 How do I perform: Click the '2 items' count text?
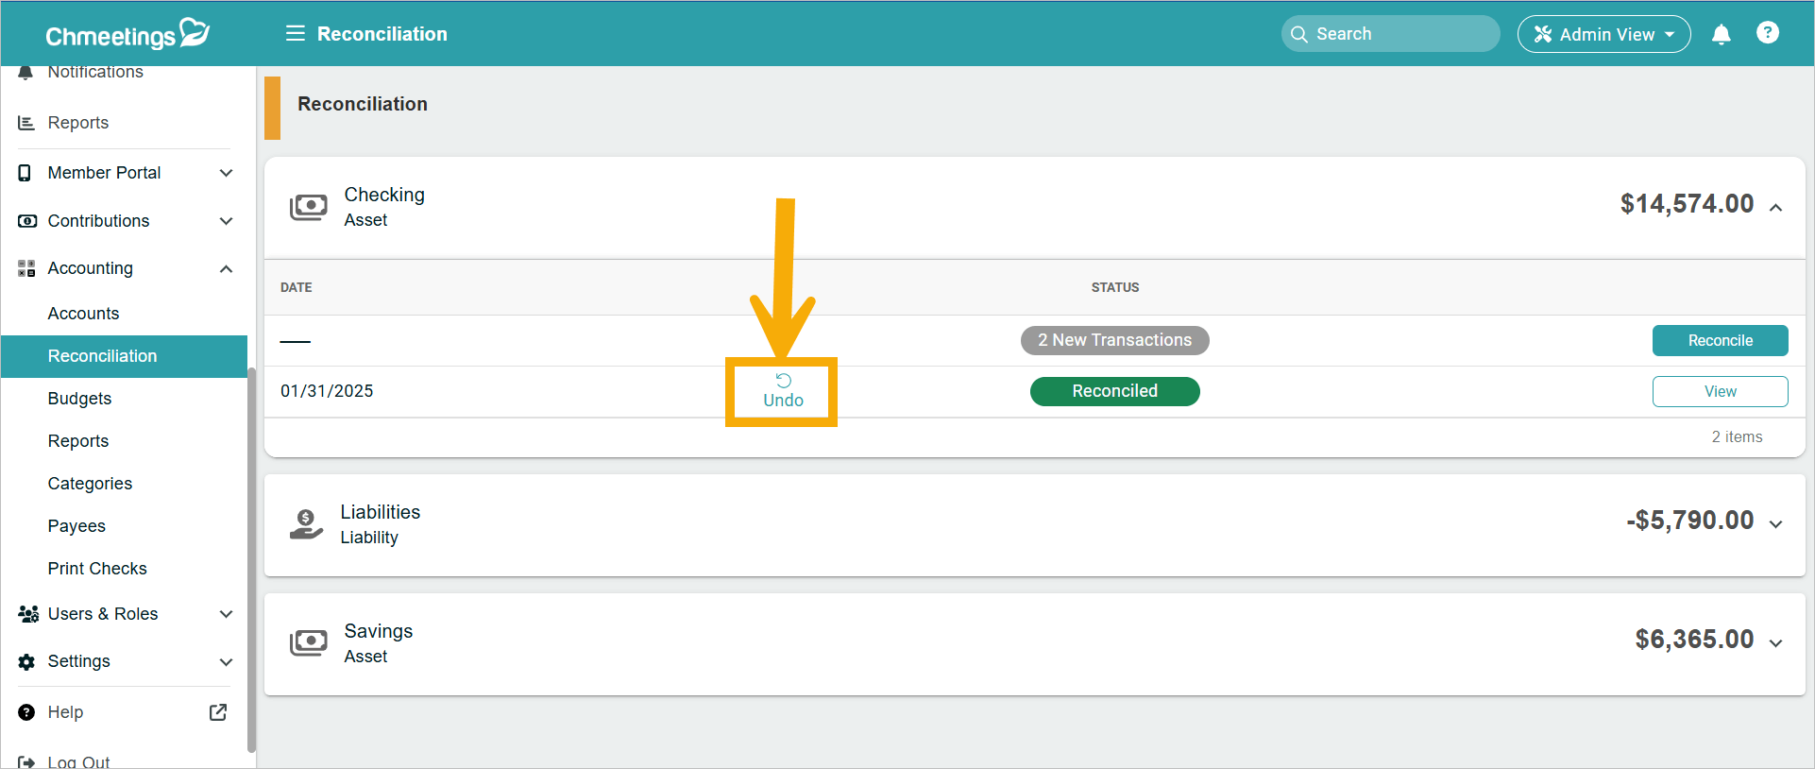click(1737, 437)
